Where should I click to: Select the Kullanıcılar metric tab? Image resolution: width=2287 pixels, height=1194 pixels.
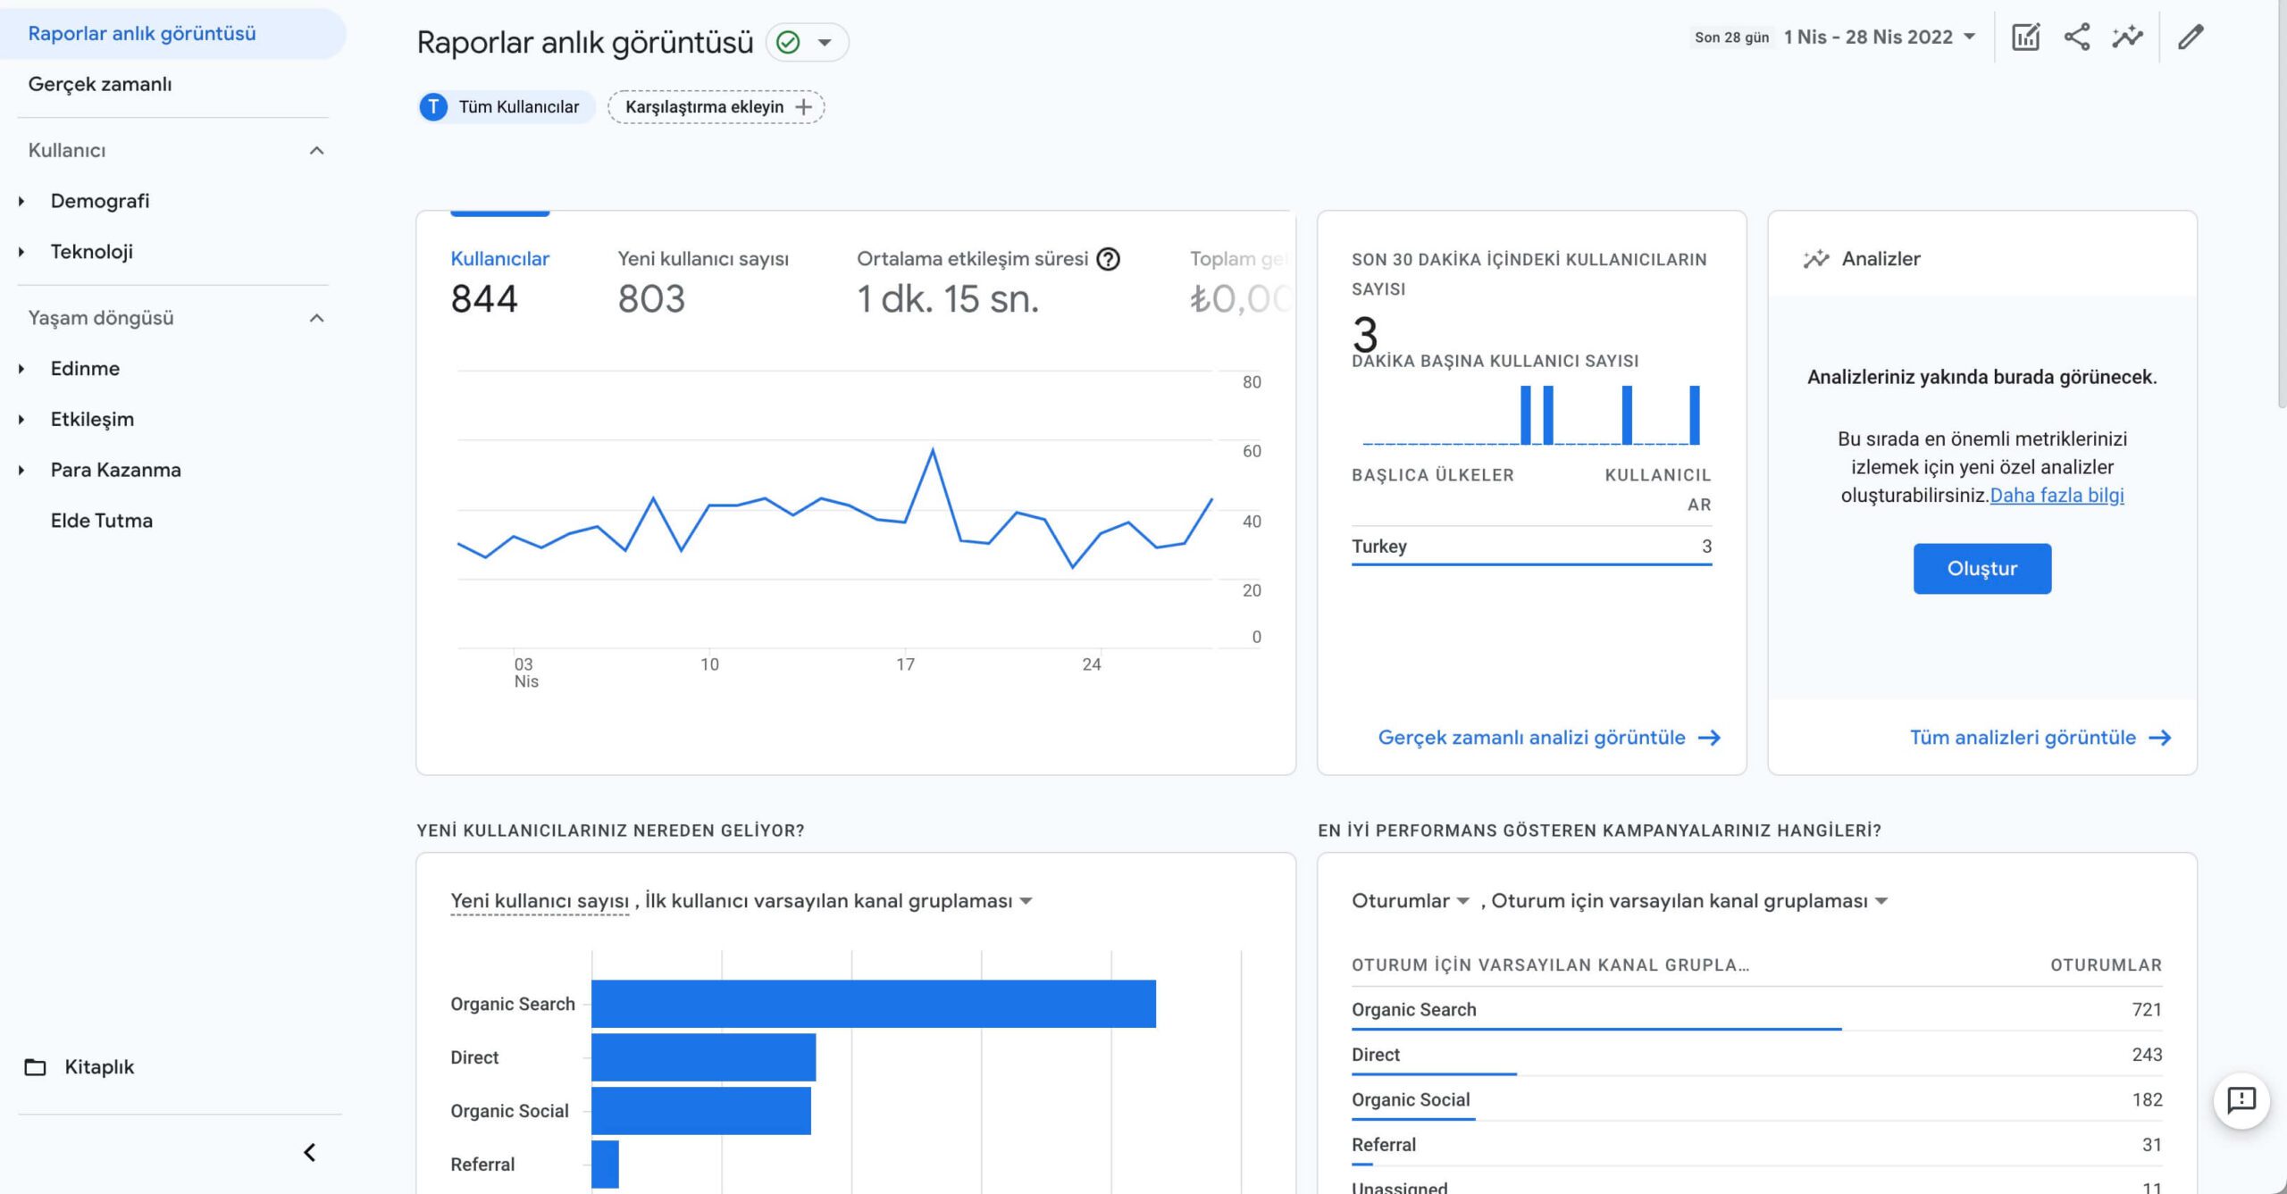499,284
